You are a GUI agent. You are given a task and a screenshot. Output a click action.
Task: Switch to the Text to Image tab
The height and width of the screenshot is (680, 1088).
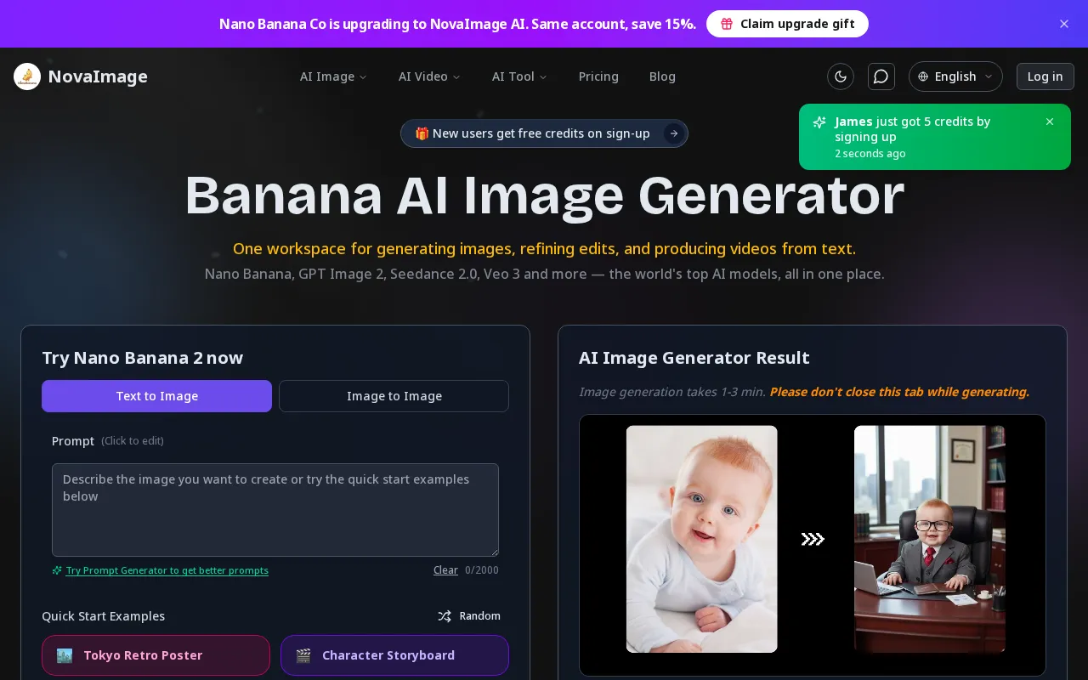157,396
